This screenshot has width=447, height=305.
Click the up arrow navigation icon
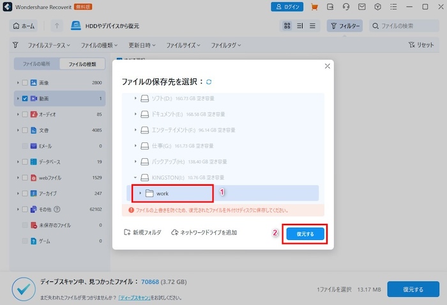(57, 26)
